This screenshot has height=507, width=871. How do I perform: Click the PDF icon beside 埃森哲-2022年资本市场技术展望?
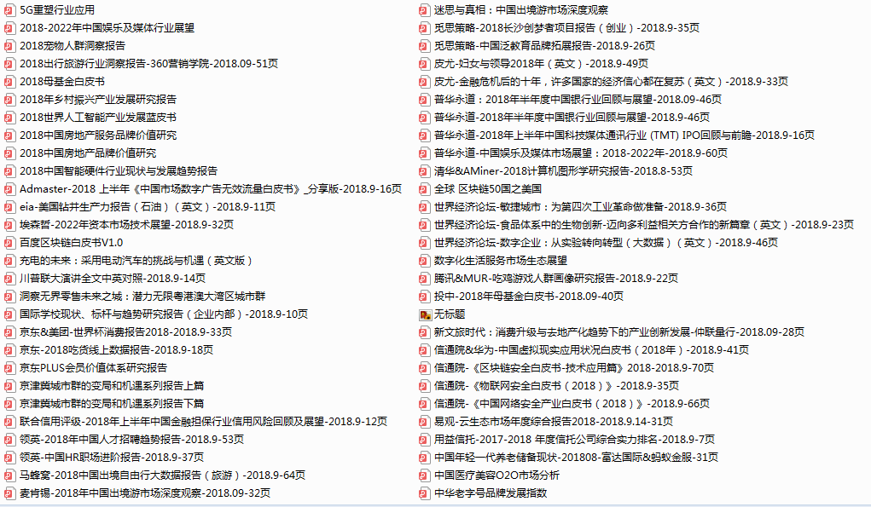tap(9, 225)
